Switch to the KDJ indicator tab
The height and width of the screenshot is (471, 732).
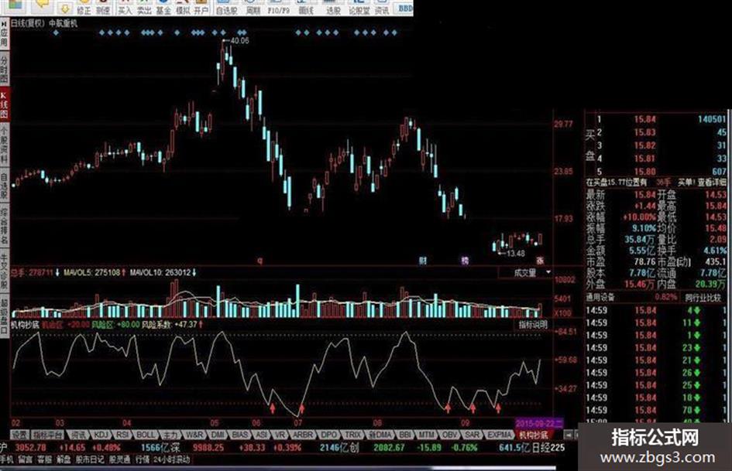(101, 435)
